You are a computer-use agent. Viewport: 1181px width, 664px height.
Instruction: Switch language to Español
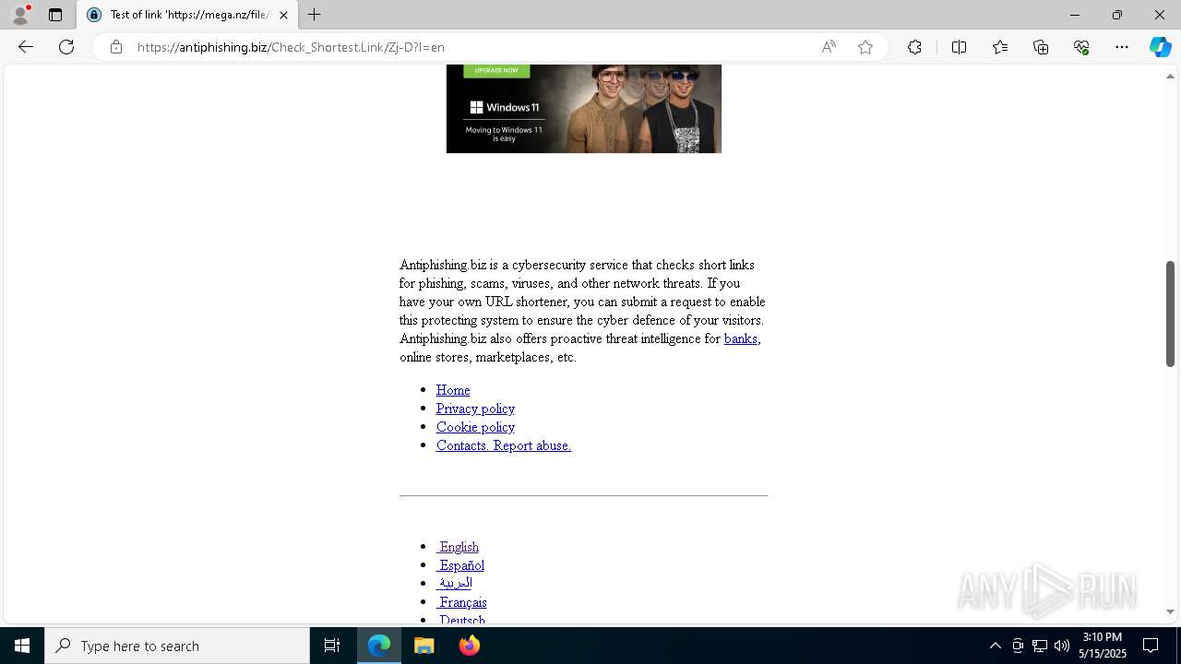click(x=460, y=565)
